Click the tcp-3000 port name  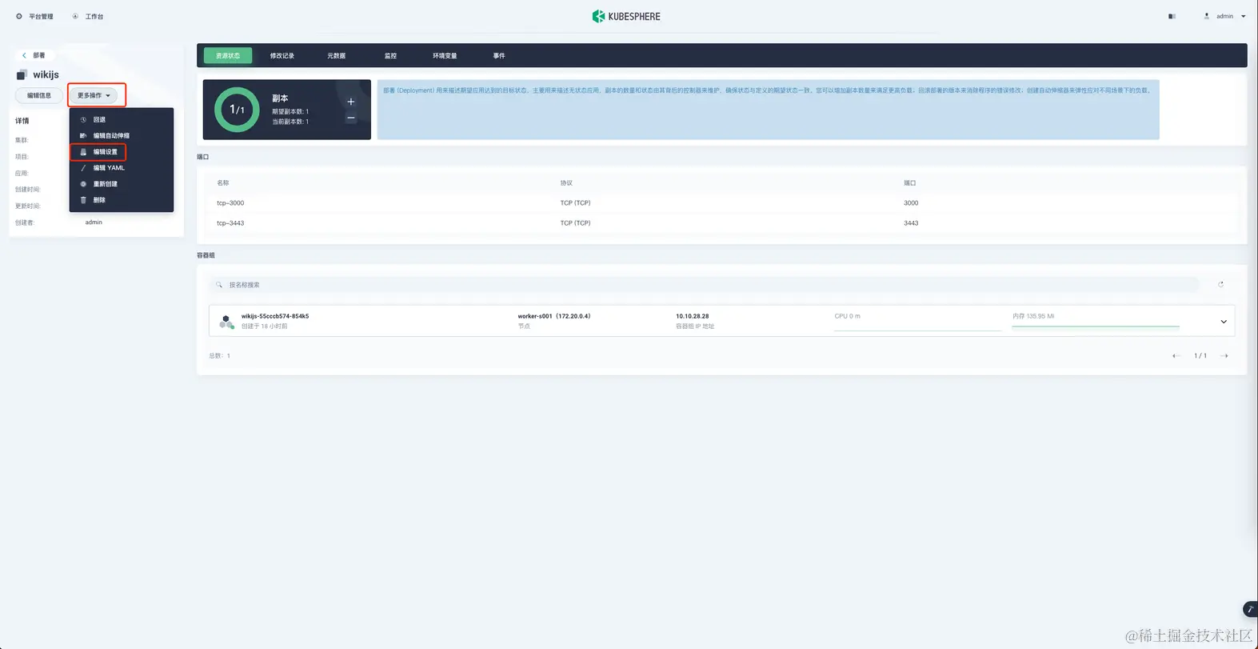click(230, 203)
